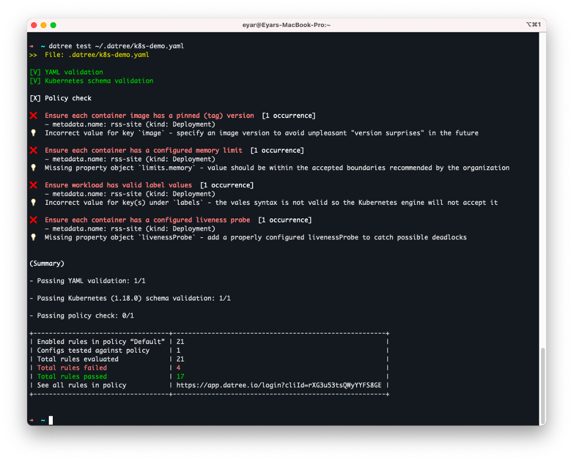Screen dimensions: 574x462
Task: Click the red X icon on the label values rule
Action: 33,185
